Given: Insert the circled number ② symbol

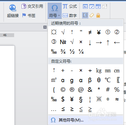Looking at the screenshot, I should click(117, 32).
